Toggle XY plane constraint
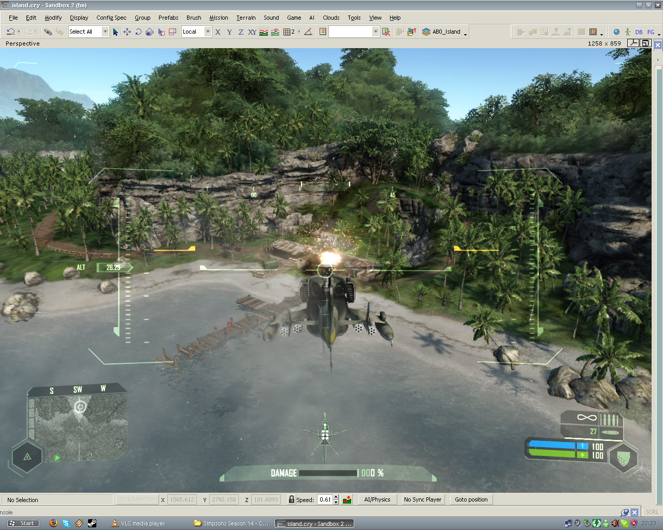The width and height of the screenshot is (663, 530). [252, 32]
